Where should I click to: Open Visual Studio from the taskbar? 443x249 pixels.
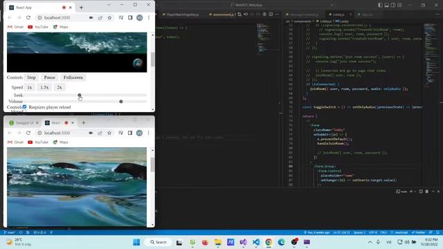click(243, 242)
